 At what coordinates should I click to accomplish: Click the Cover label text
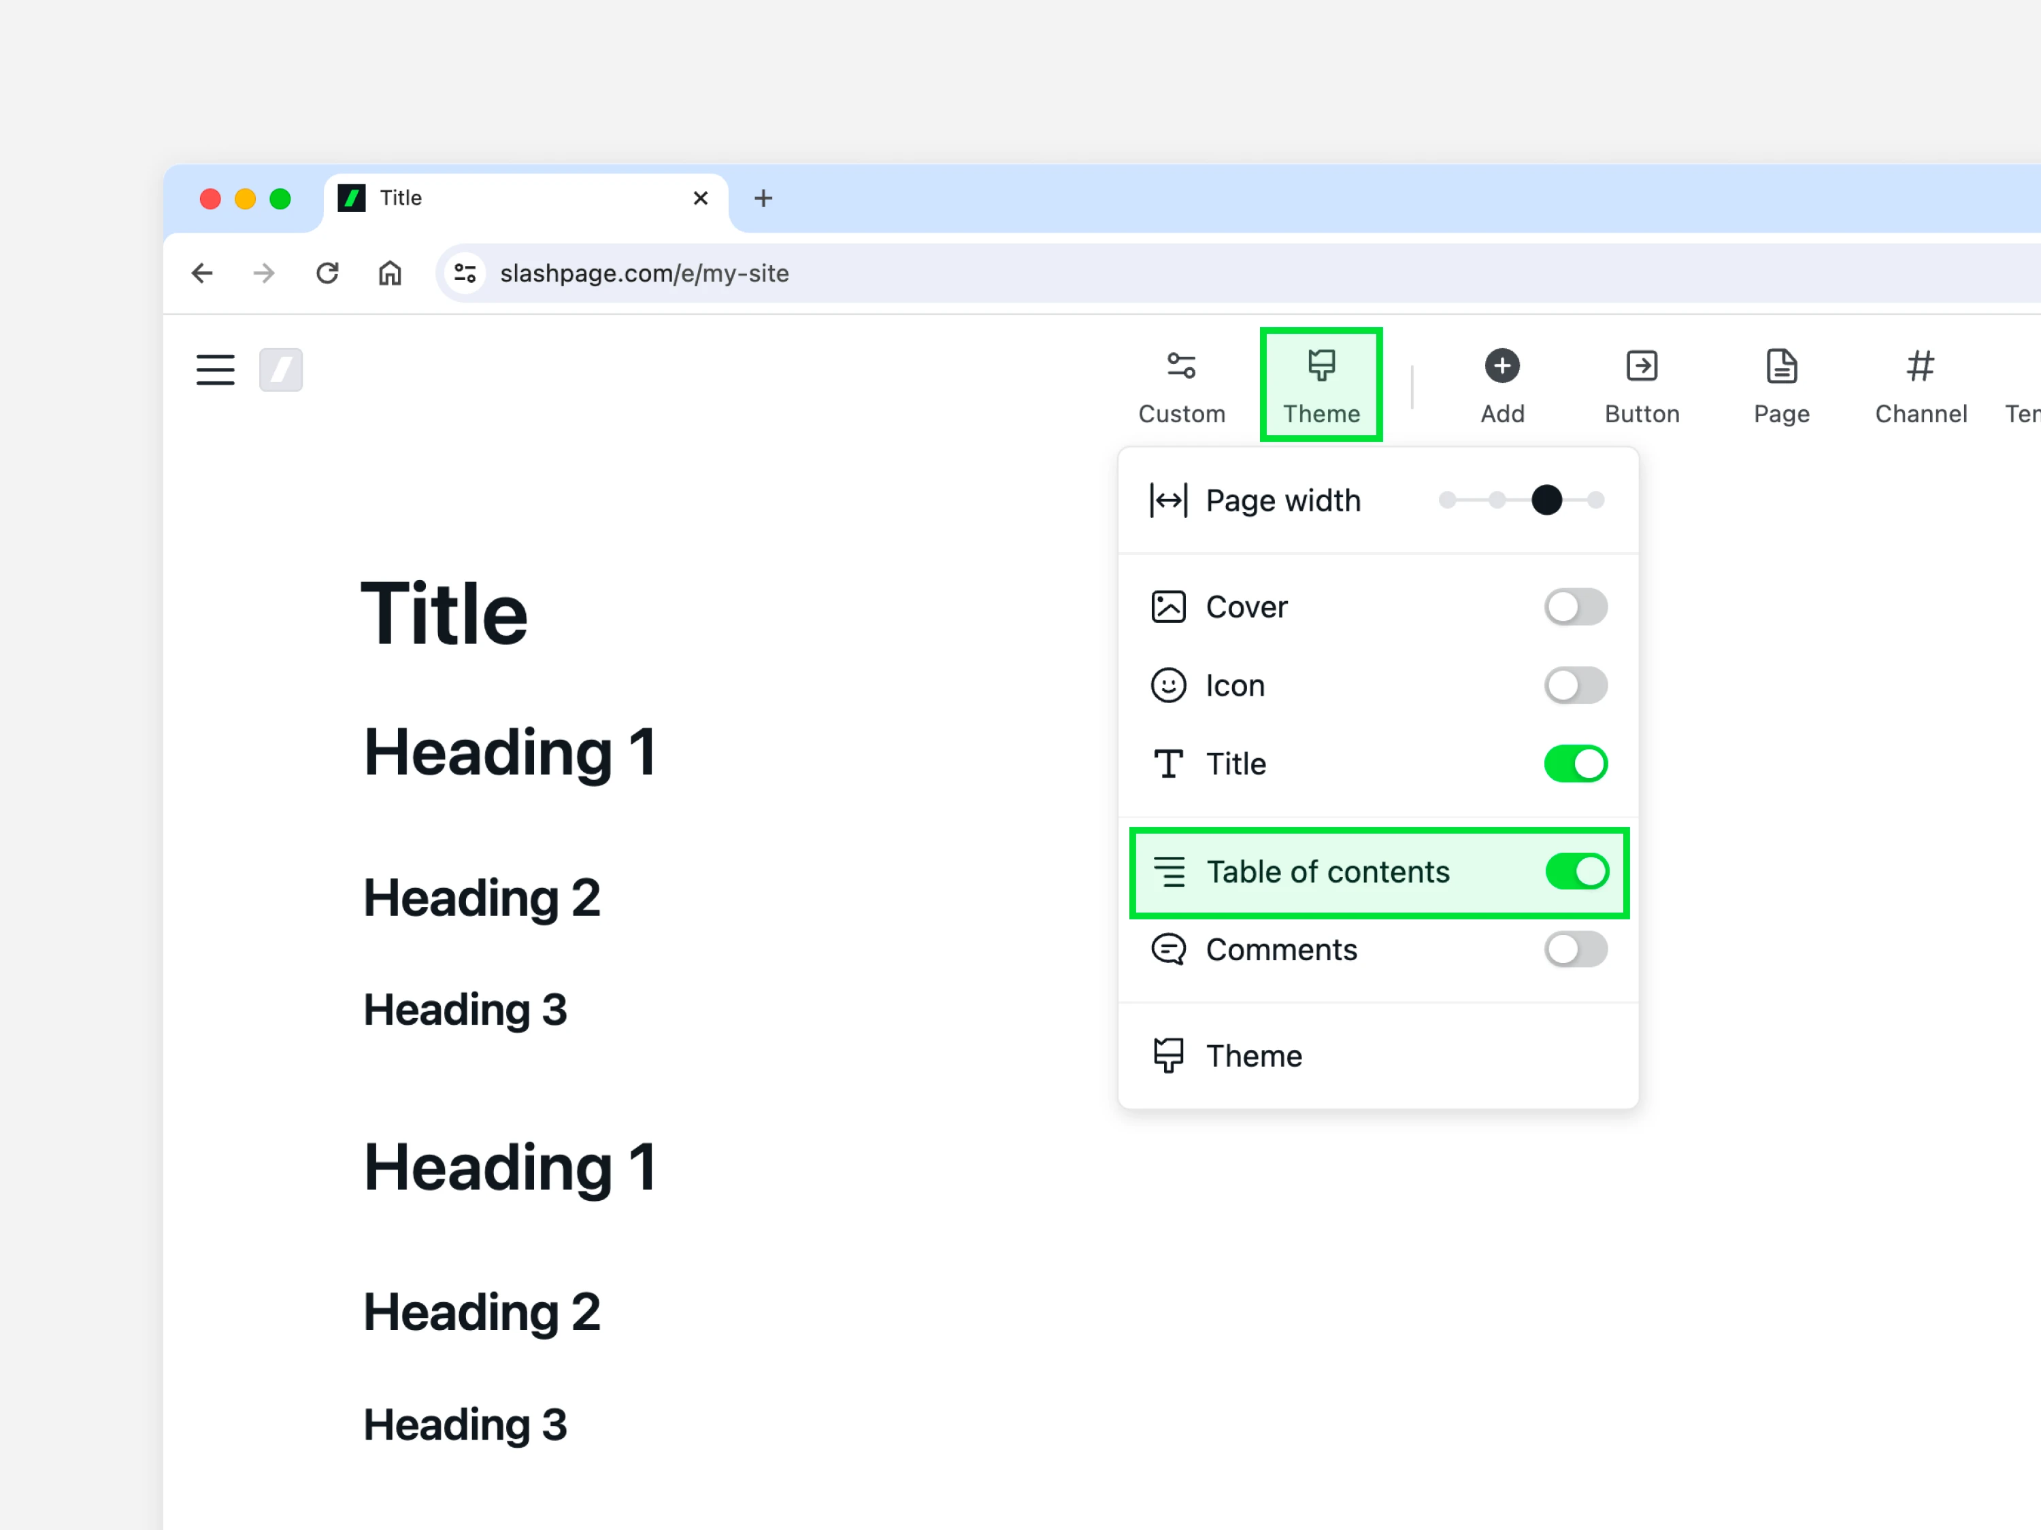pos(1246,607)
